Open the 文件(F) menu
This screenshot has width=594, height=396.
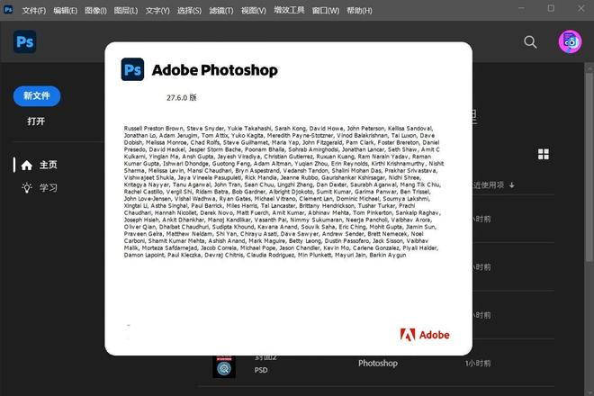[33, 11]
